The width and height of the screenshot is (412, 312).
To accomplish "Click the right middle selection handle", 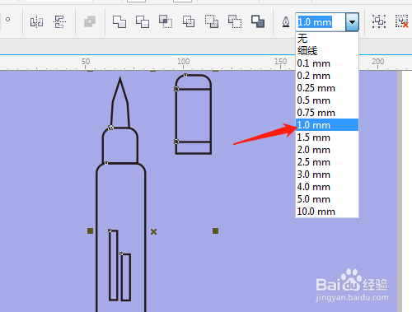I will 215,231.
